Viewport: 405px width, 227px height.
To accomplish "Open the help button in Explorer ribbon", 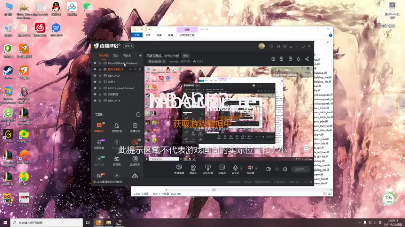I will pos(331,35).
